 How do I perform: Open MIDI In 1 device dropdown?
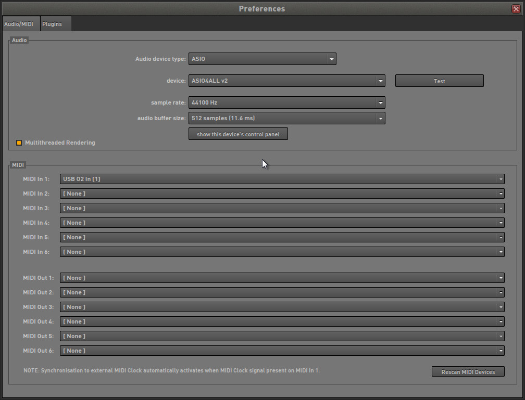[x=282, y=179]
